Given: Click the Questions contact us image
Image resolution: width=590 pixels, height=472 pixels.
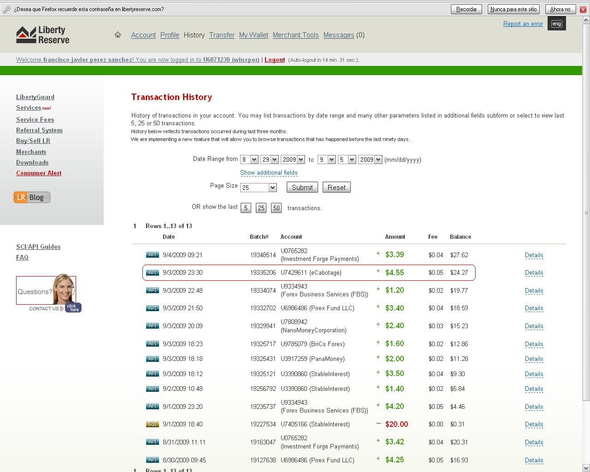Looking at the screenshot, I should 48,293.
